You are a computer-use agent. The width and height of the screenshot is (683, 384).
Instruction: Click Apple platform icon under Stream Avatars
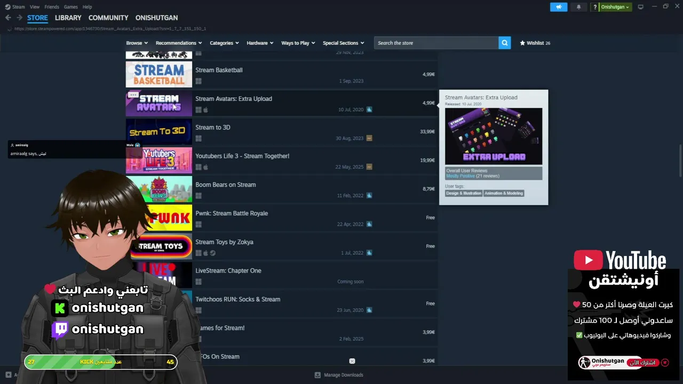point(205,110)
